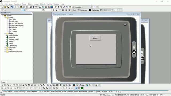Insert an analog clock object
171x96 pixels.
pyautogui.click(x=80, y=85)
